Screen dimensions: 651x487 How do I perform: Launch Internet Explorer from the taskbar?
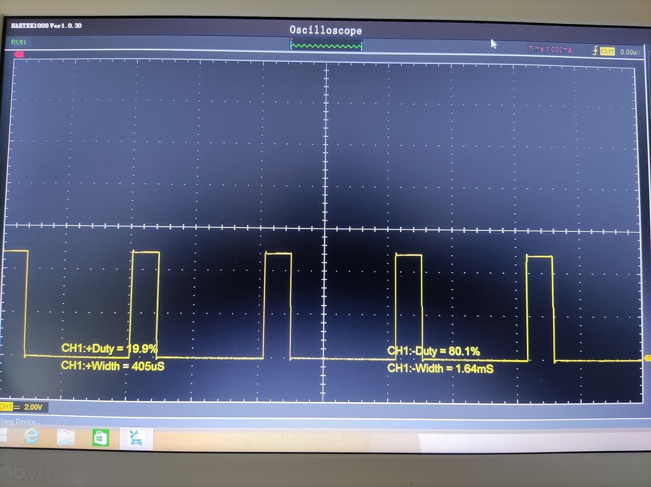pos(31,437)
